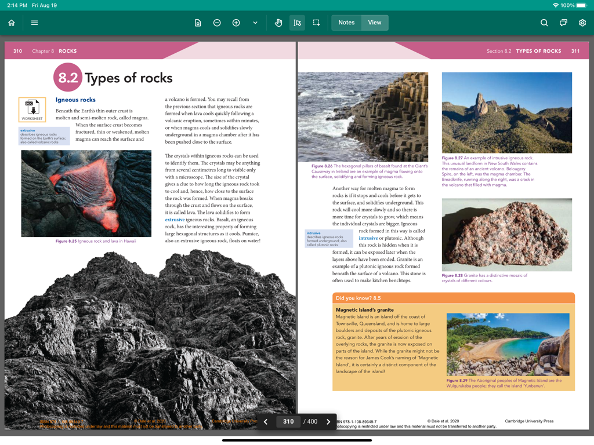594x445 pixels.
Task: Open the hamburger contents menu
Action: (x=34, y=23)
